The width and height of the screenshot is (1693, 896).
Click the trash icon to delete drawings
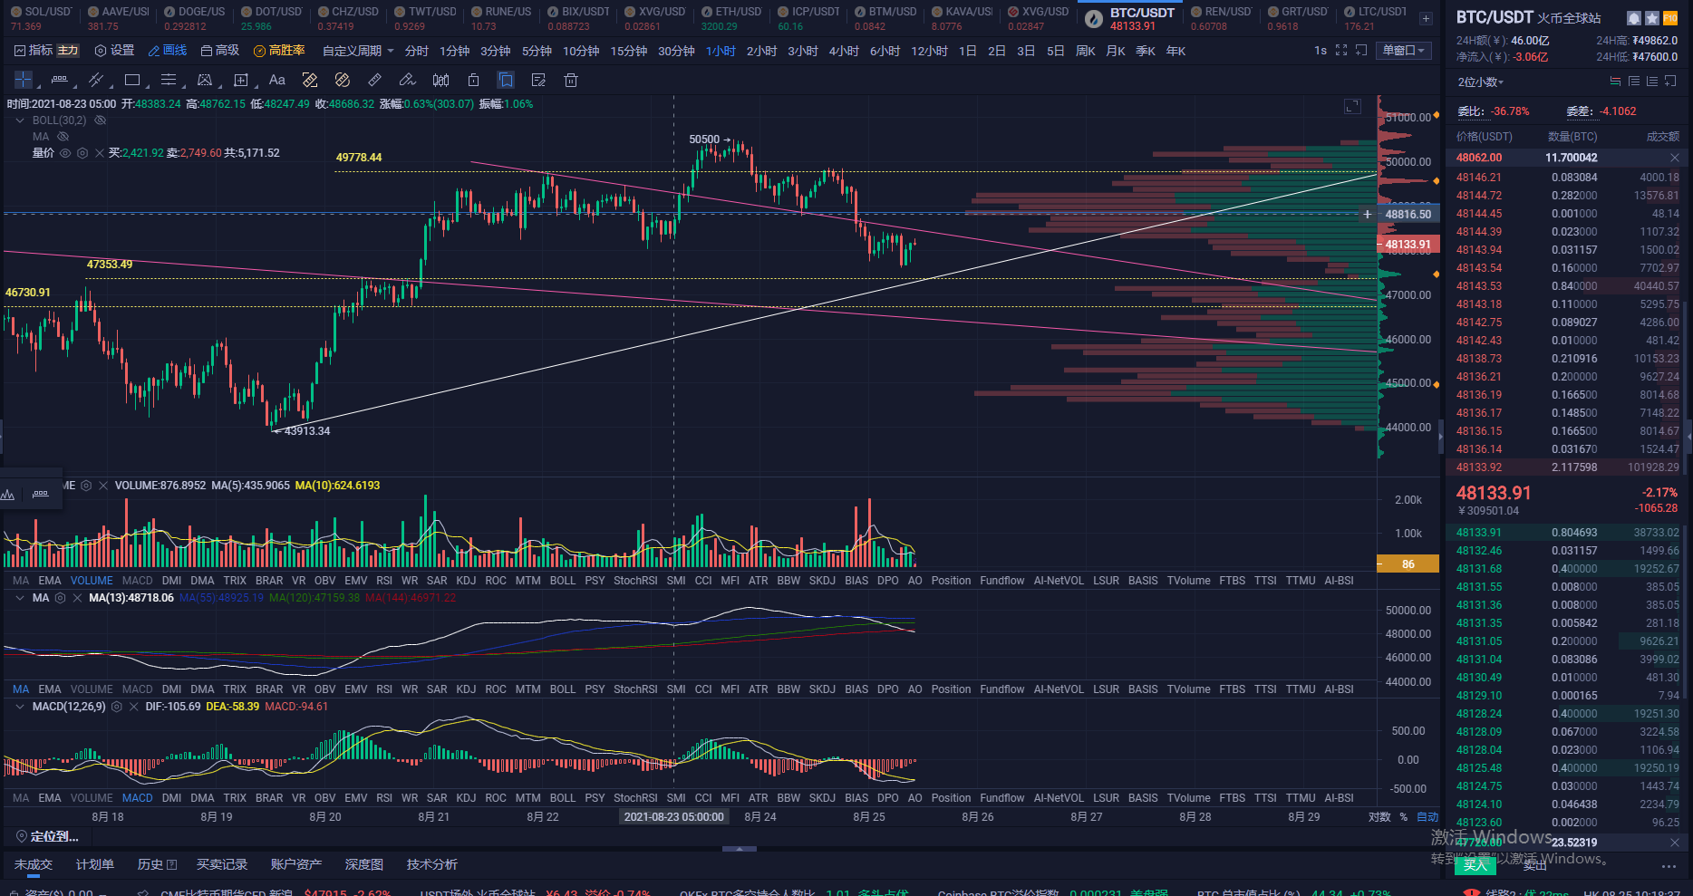coord(571,80)
